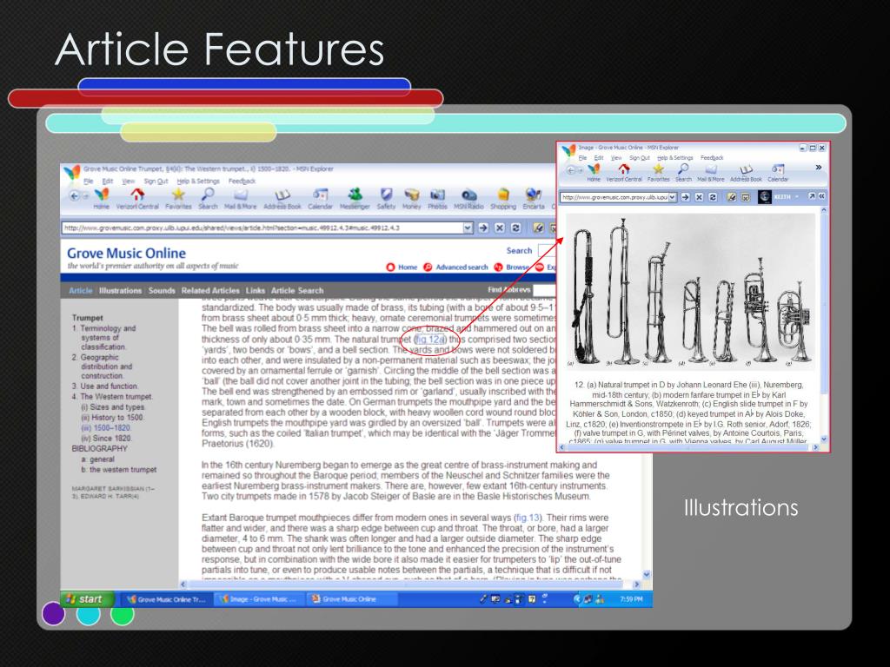
Task: Open View menu in main window
Action: 129,181
